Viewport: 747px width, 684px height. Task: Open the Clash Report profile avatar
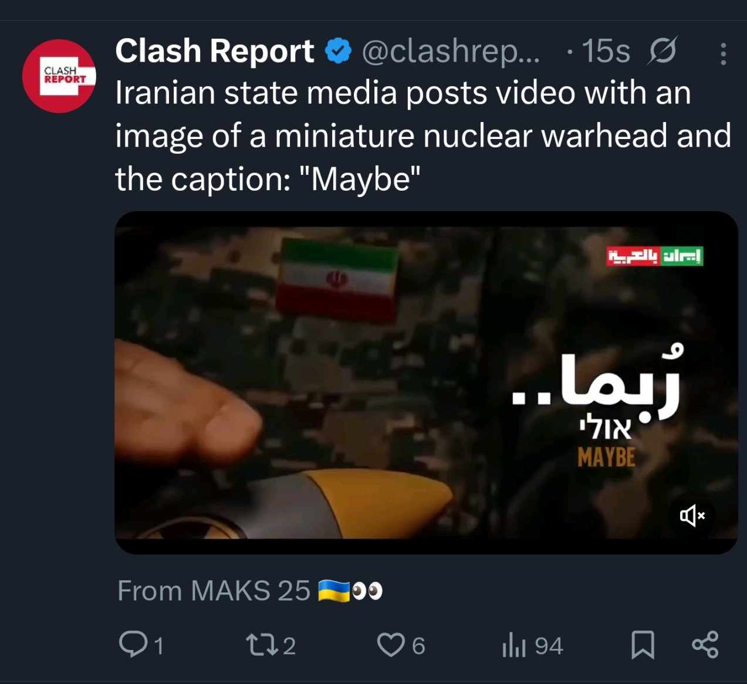tap(59, 76)
